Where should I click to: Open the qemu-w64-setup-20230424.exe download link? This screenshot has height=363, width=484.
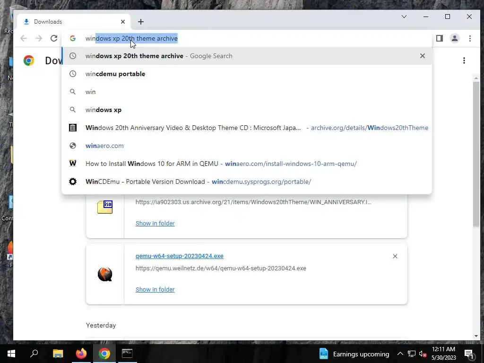coord(179,256)
